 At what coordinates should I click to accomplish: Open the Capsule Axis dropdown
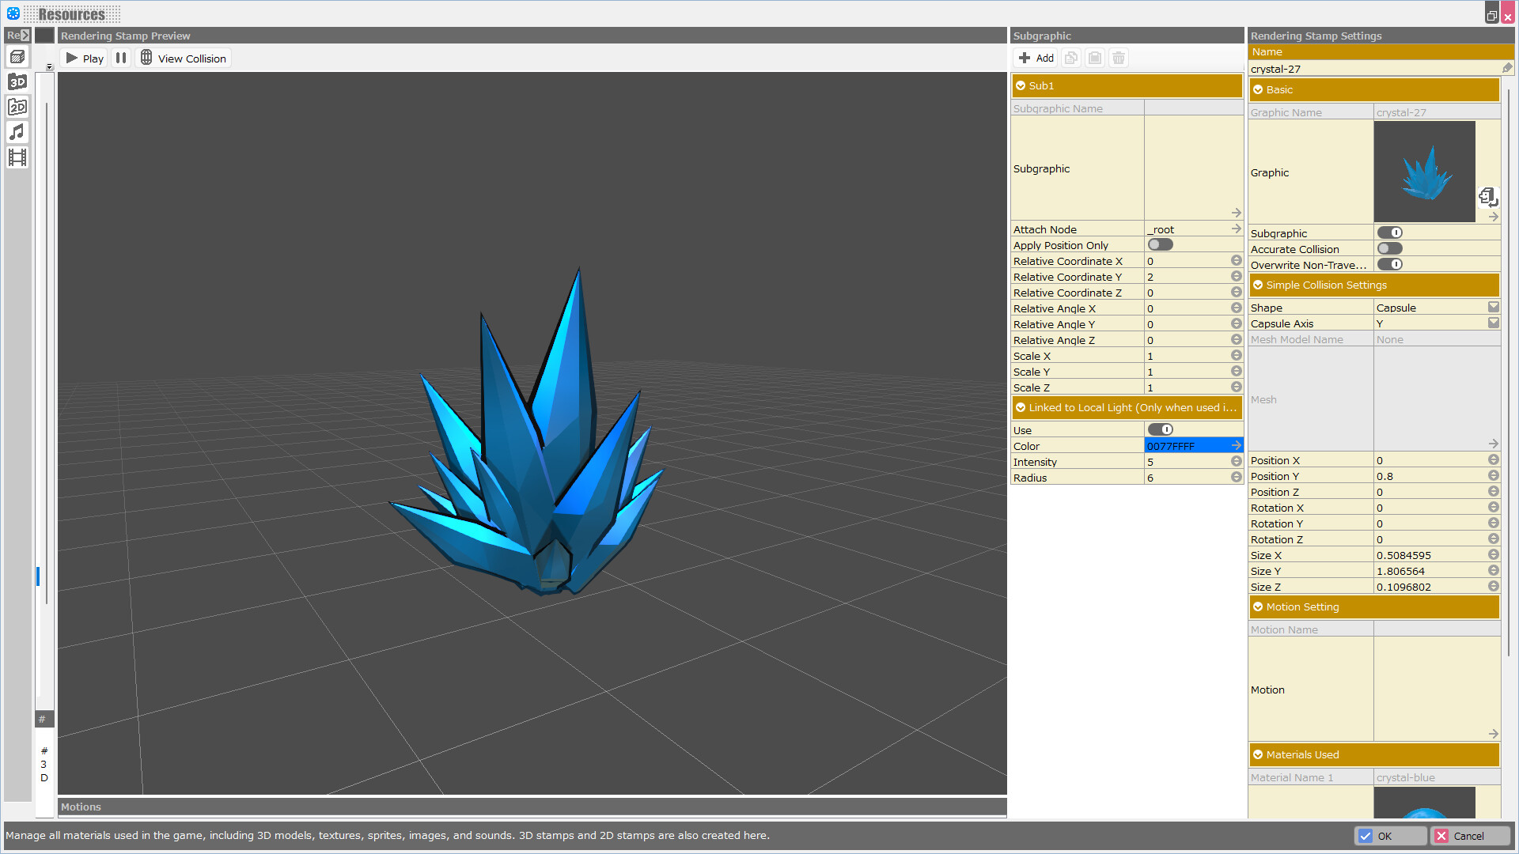[1493, 323]
